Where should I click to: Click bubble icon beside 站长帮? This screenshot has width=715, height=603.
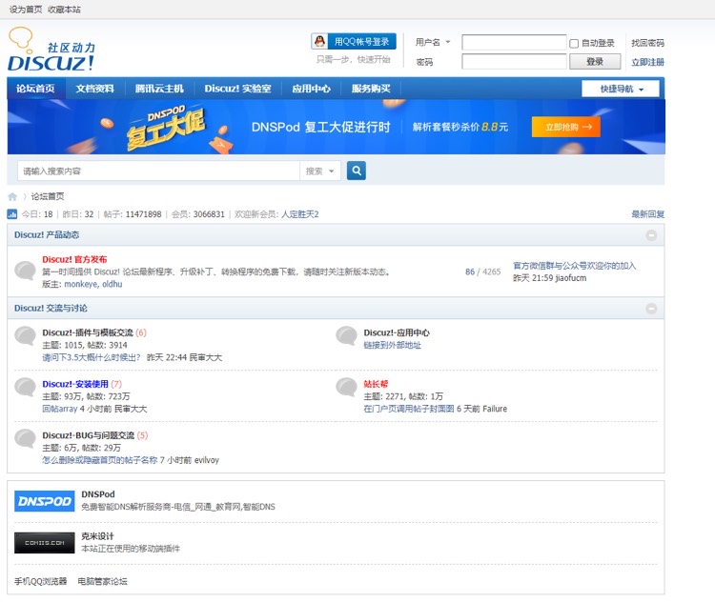coord(347,388)
